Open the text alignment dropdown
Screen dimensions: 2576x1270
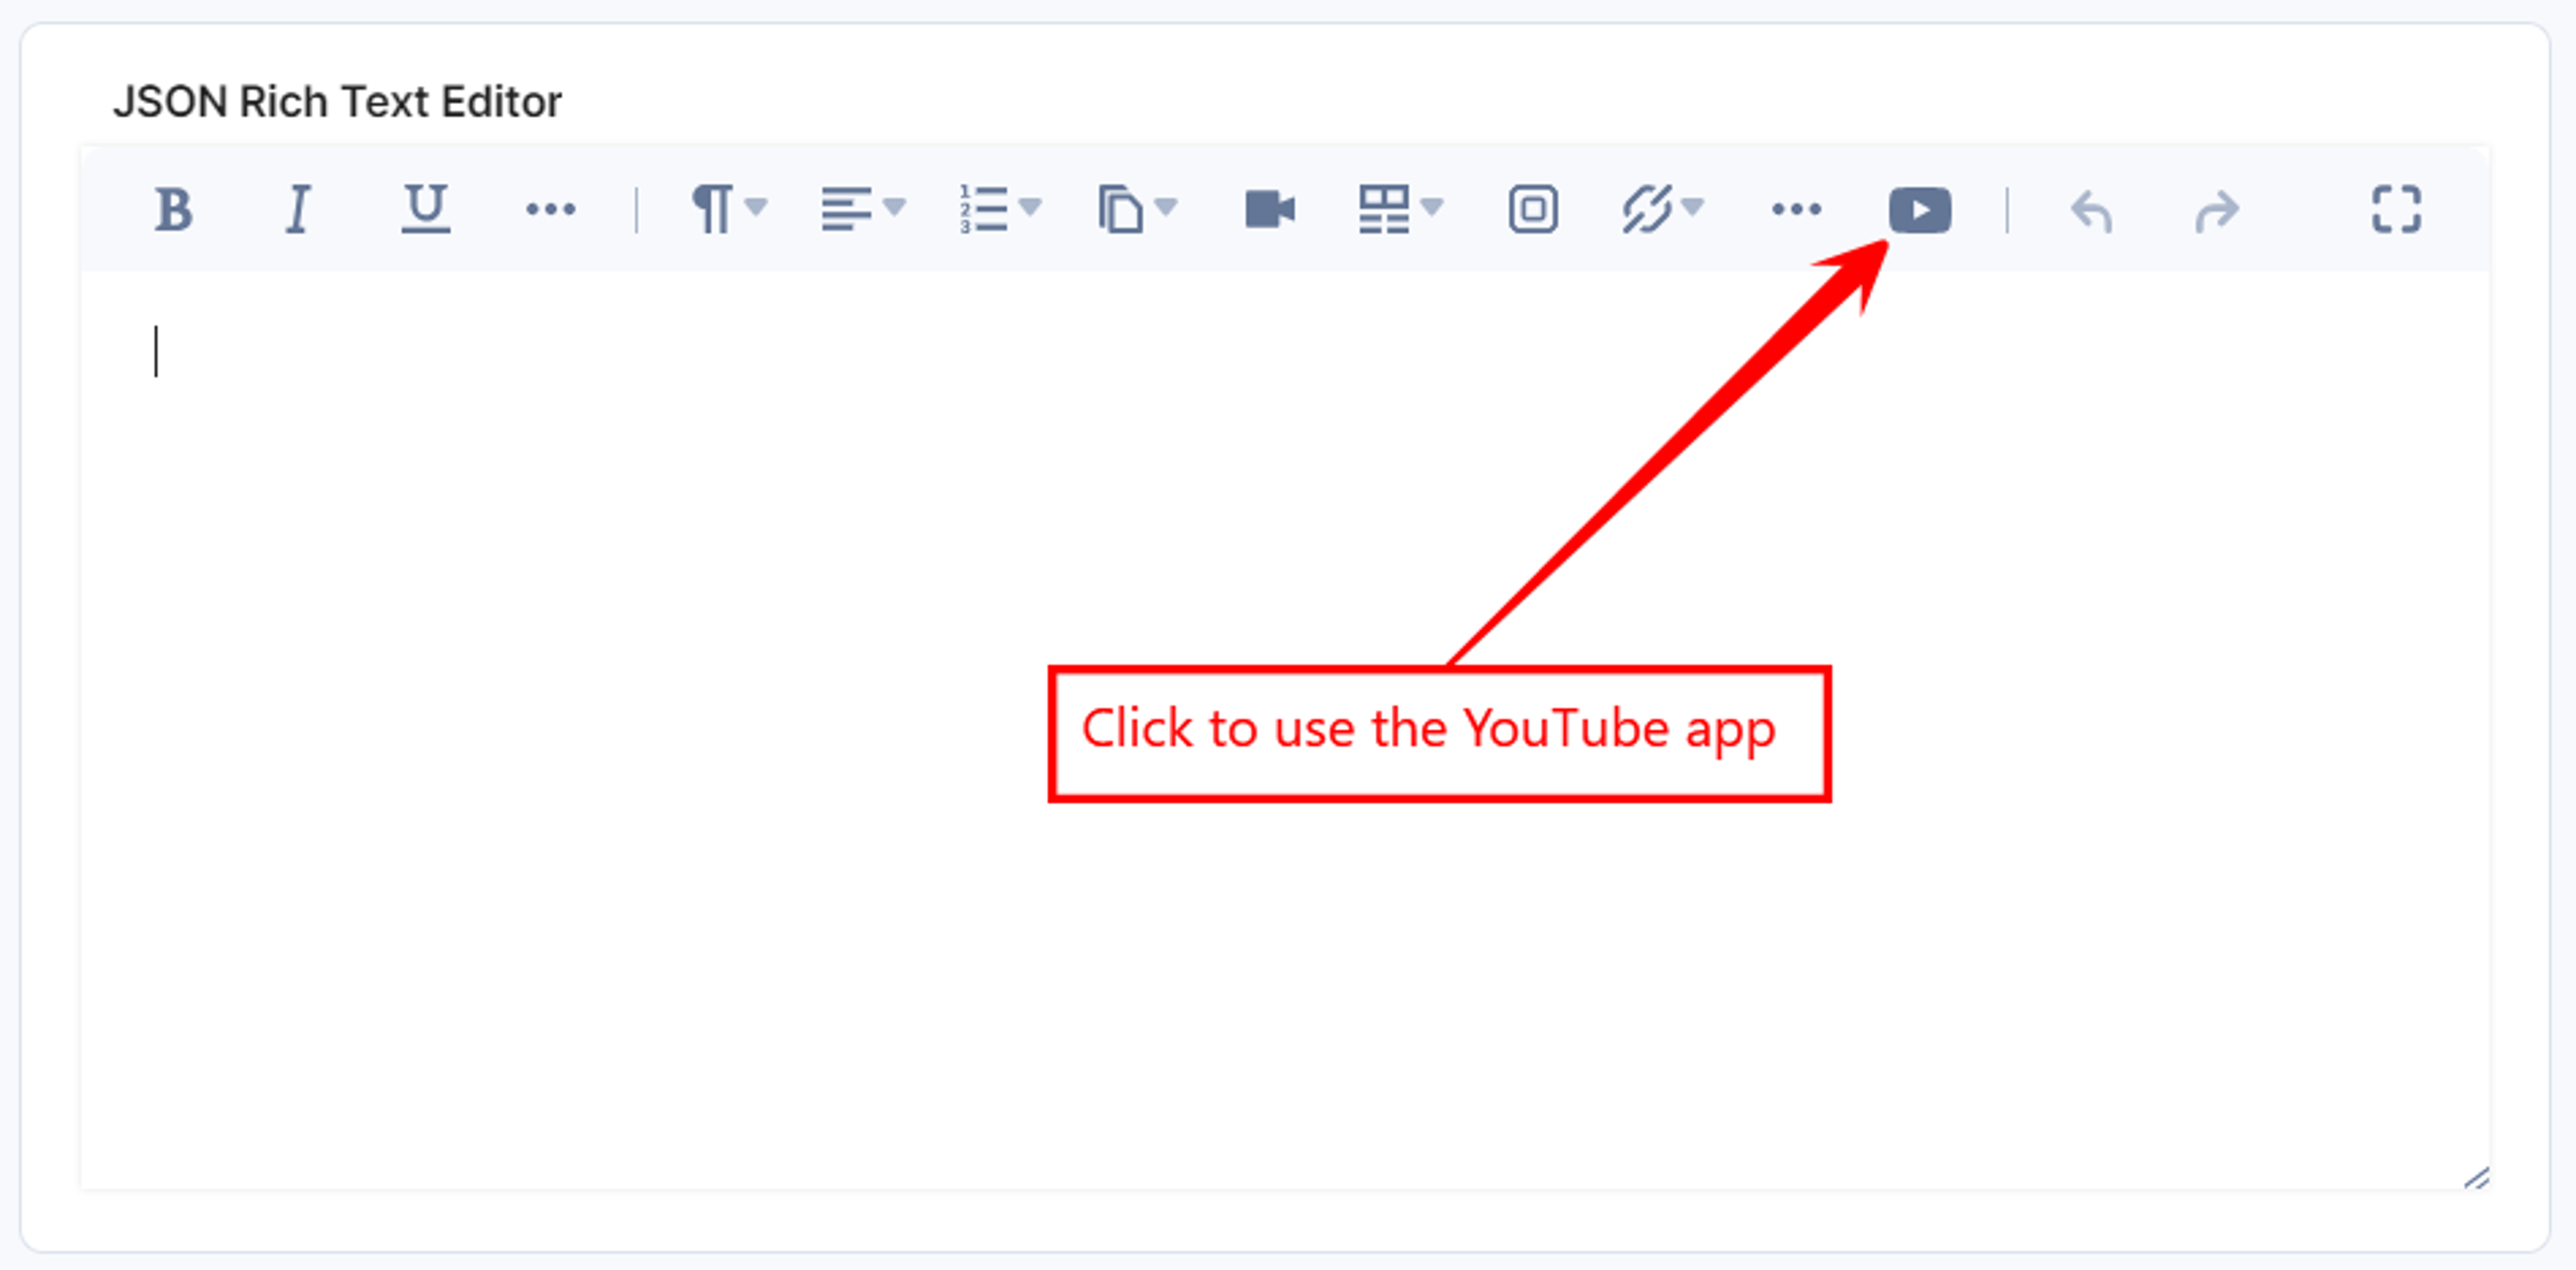click(863, 210)
